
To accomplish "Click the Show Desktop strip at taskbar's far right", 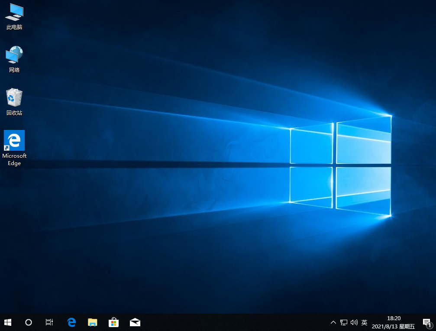I will point(435,322).
